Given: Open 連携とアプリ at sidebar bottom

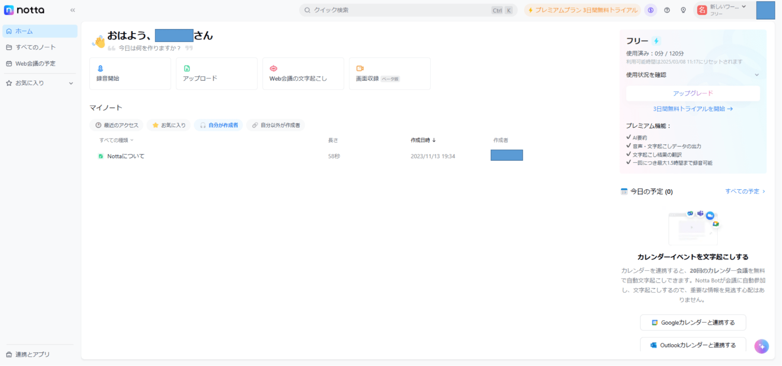Looking at the screenshot, I should coord(28,354).
